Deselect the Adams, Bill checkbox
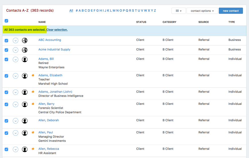This screenshot has width=249, height=158. 6,59
